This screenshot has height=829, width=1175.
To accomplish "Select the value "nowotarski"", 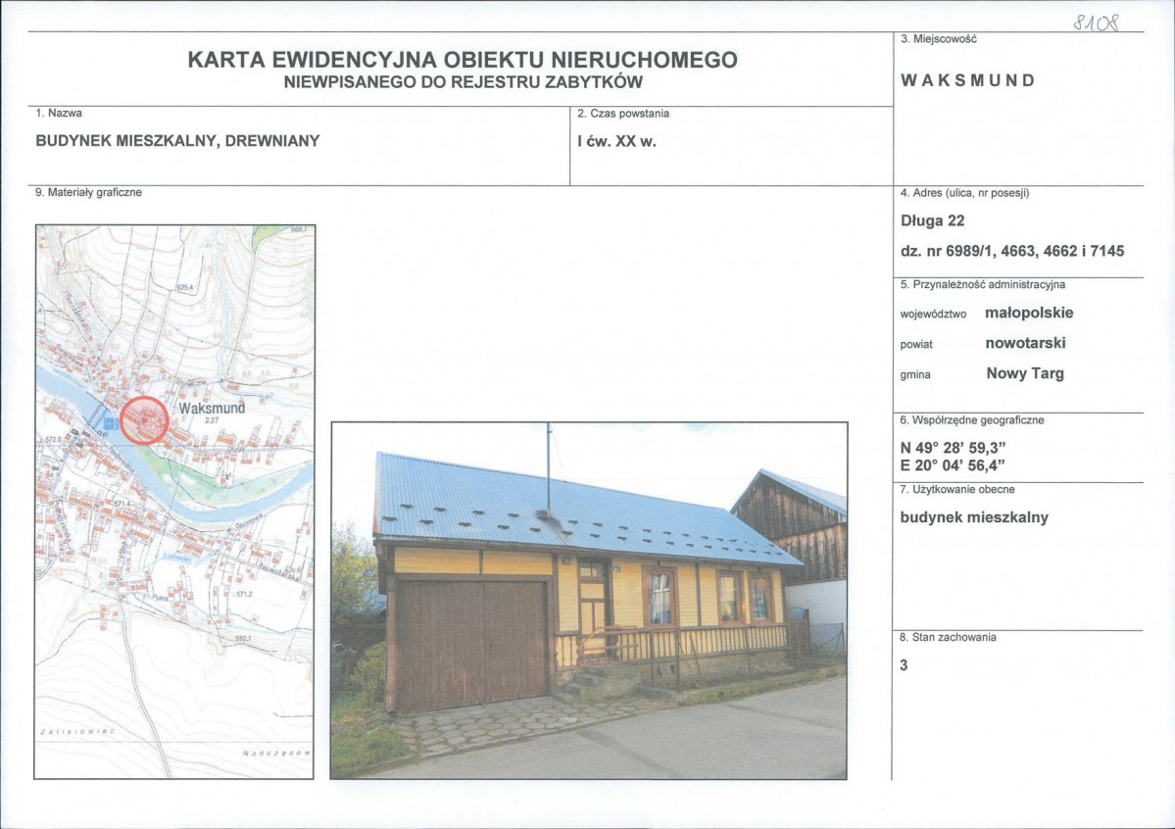I will coord(1025,343).
